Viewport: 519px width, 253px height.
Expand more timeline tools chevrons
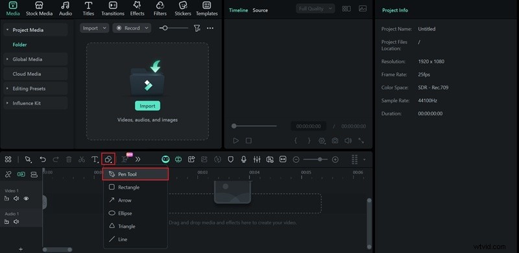pyautogui.click(x=138, y=160)
